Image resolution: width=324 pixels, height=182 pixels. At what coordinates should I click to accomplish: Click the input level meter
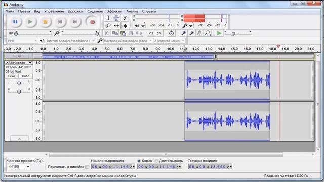click(x=205, y=18)
